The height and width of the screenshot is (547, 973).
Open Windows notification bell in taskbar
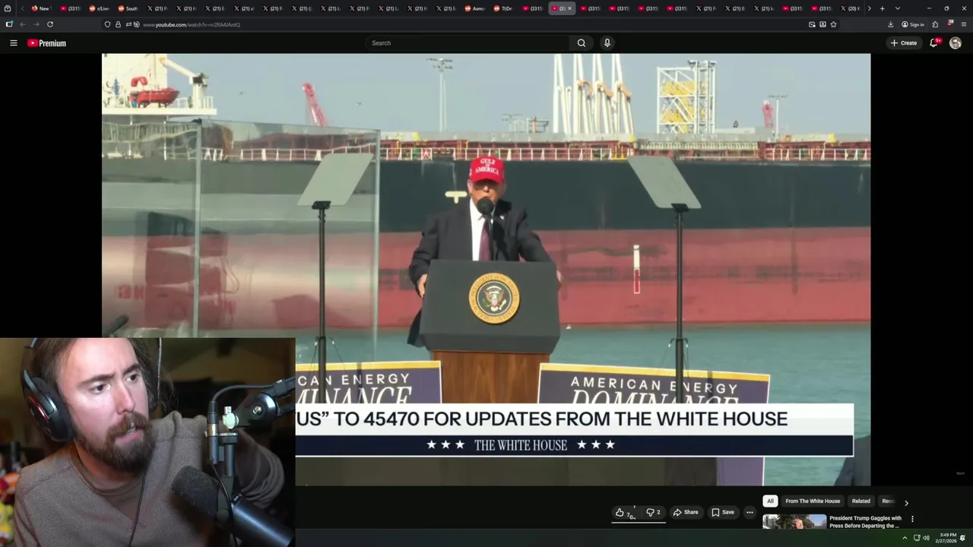[962, 538]
